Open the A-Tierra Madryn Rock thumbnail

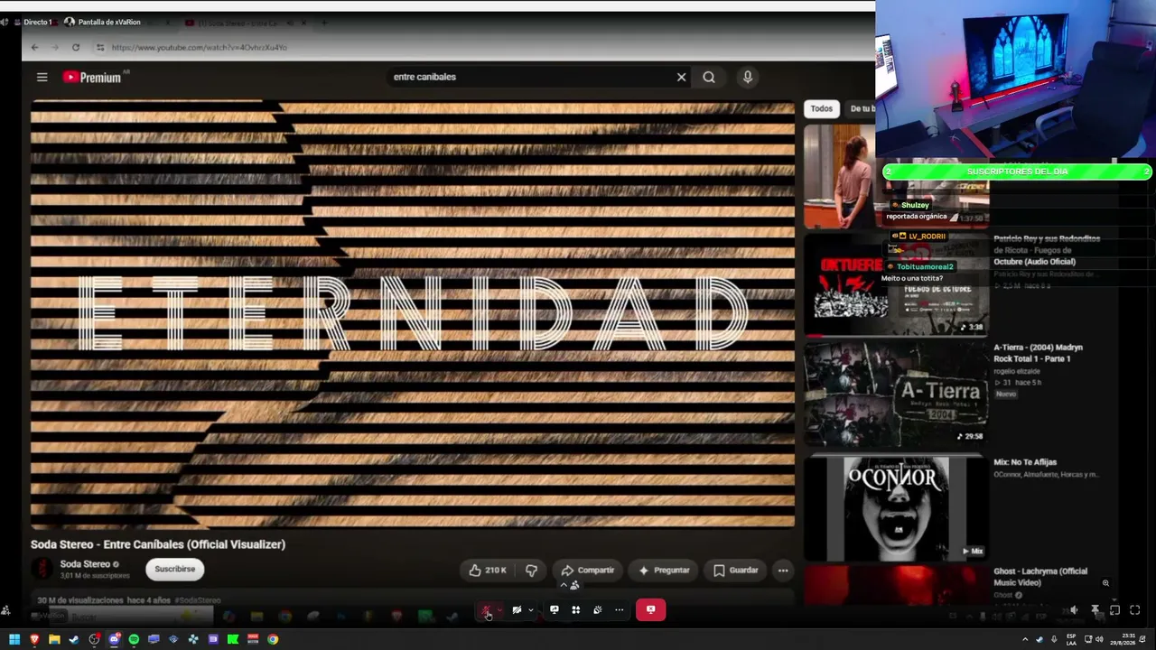pos(896,394)
